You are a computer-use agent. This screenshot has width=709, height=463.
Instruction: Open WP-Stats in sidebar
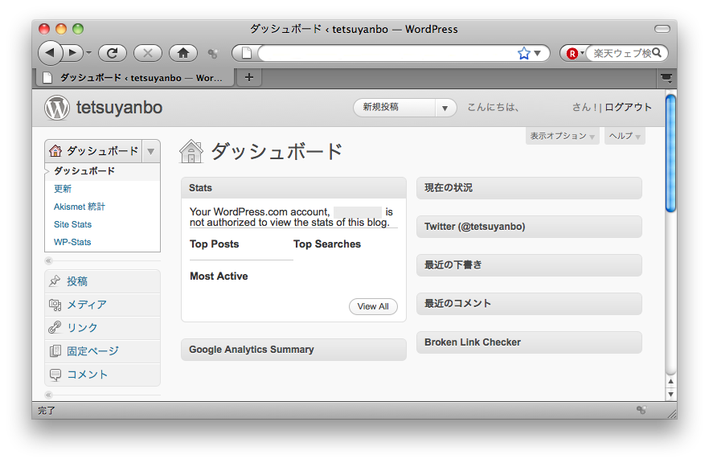(x=72, y=242)
